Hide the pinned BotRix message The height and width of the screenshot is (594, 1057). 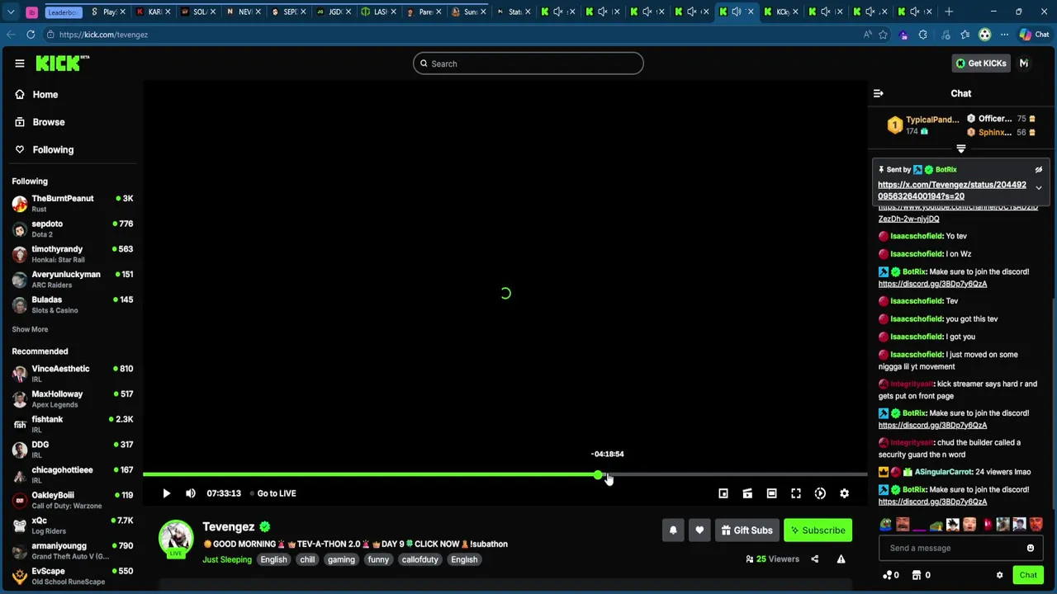coord(1039,170)
